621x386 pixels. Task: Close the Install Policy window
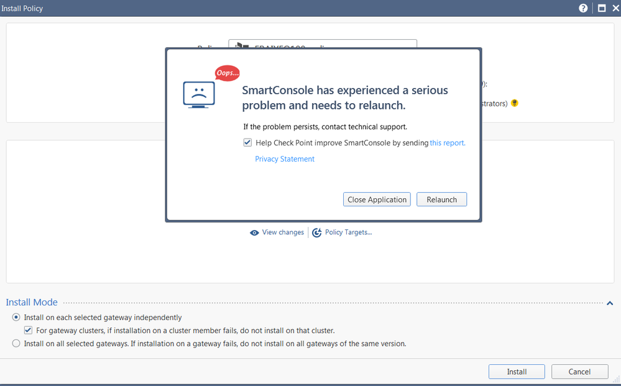[x=615, y=8]
